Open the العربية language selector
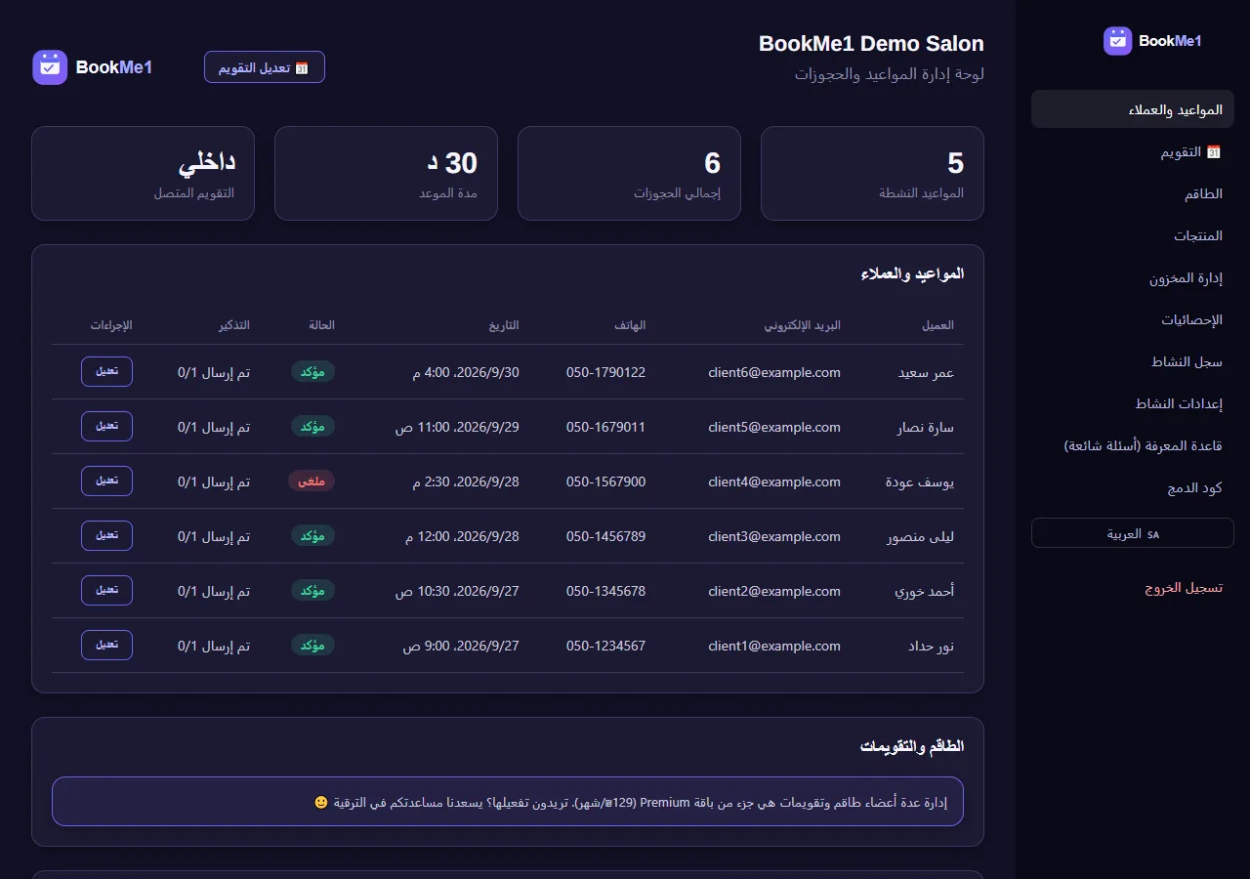 (1133, 533)
